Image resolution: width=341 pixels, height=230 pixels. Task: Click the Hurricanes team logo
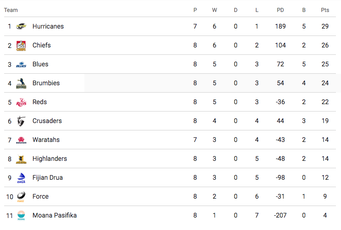click(21, 26)
